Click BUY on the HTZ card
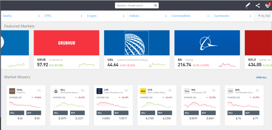The image size is (272, 130). coord(165,113)
